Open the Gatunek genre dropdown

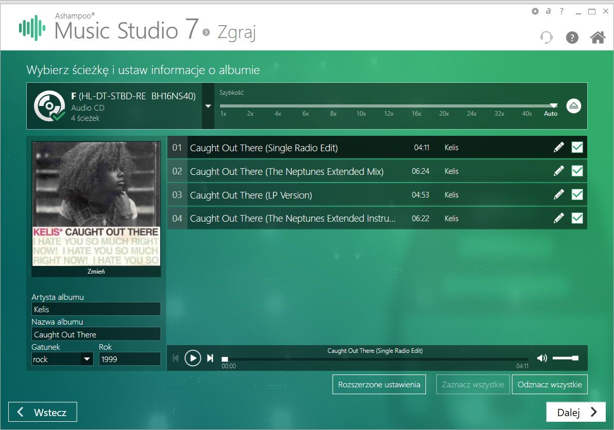[87, 359]
